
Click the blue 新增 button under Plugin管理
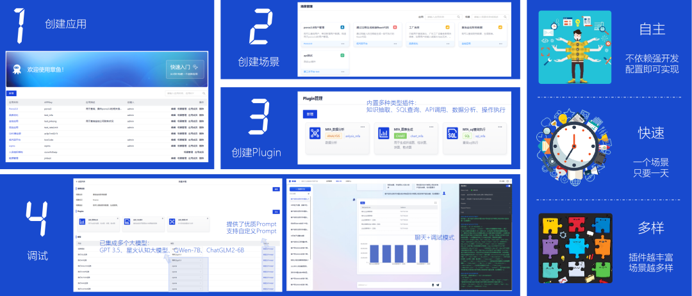tap(309, 114)
